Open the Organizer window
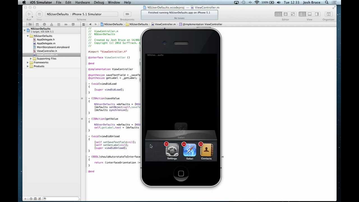The width and height of the screenshot is (359, 202). (x=328, y=14)
